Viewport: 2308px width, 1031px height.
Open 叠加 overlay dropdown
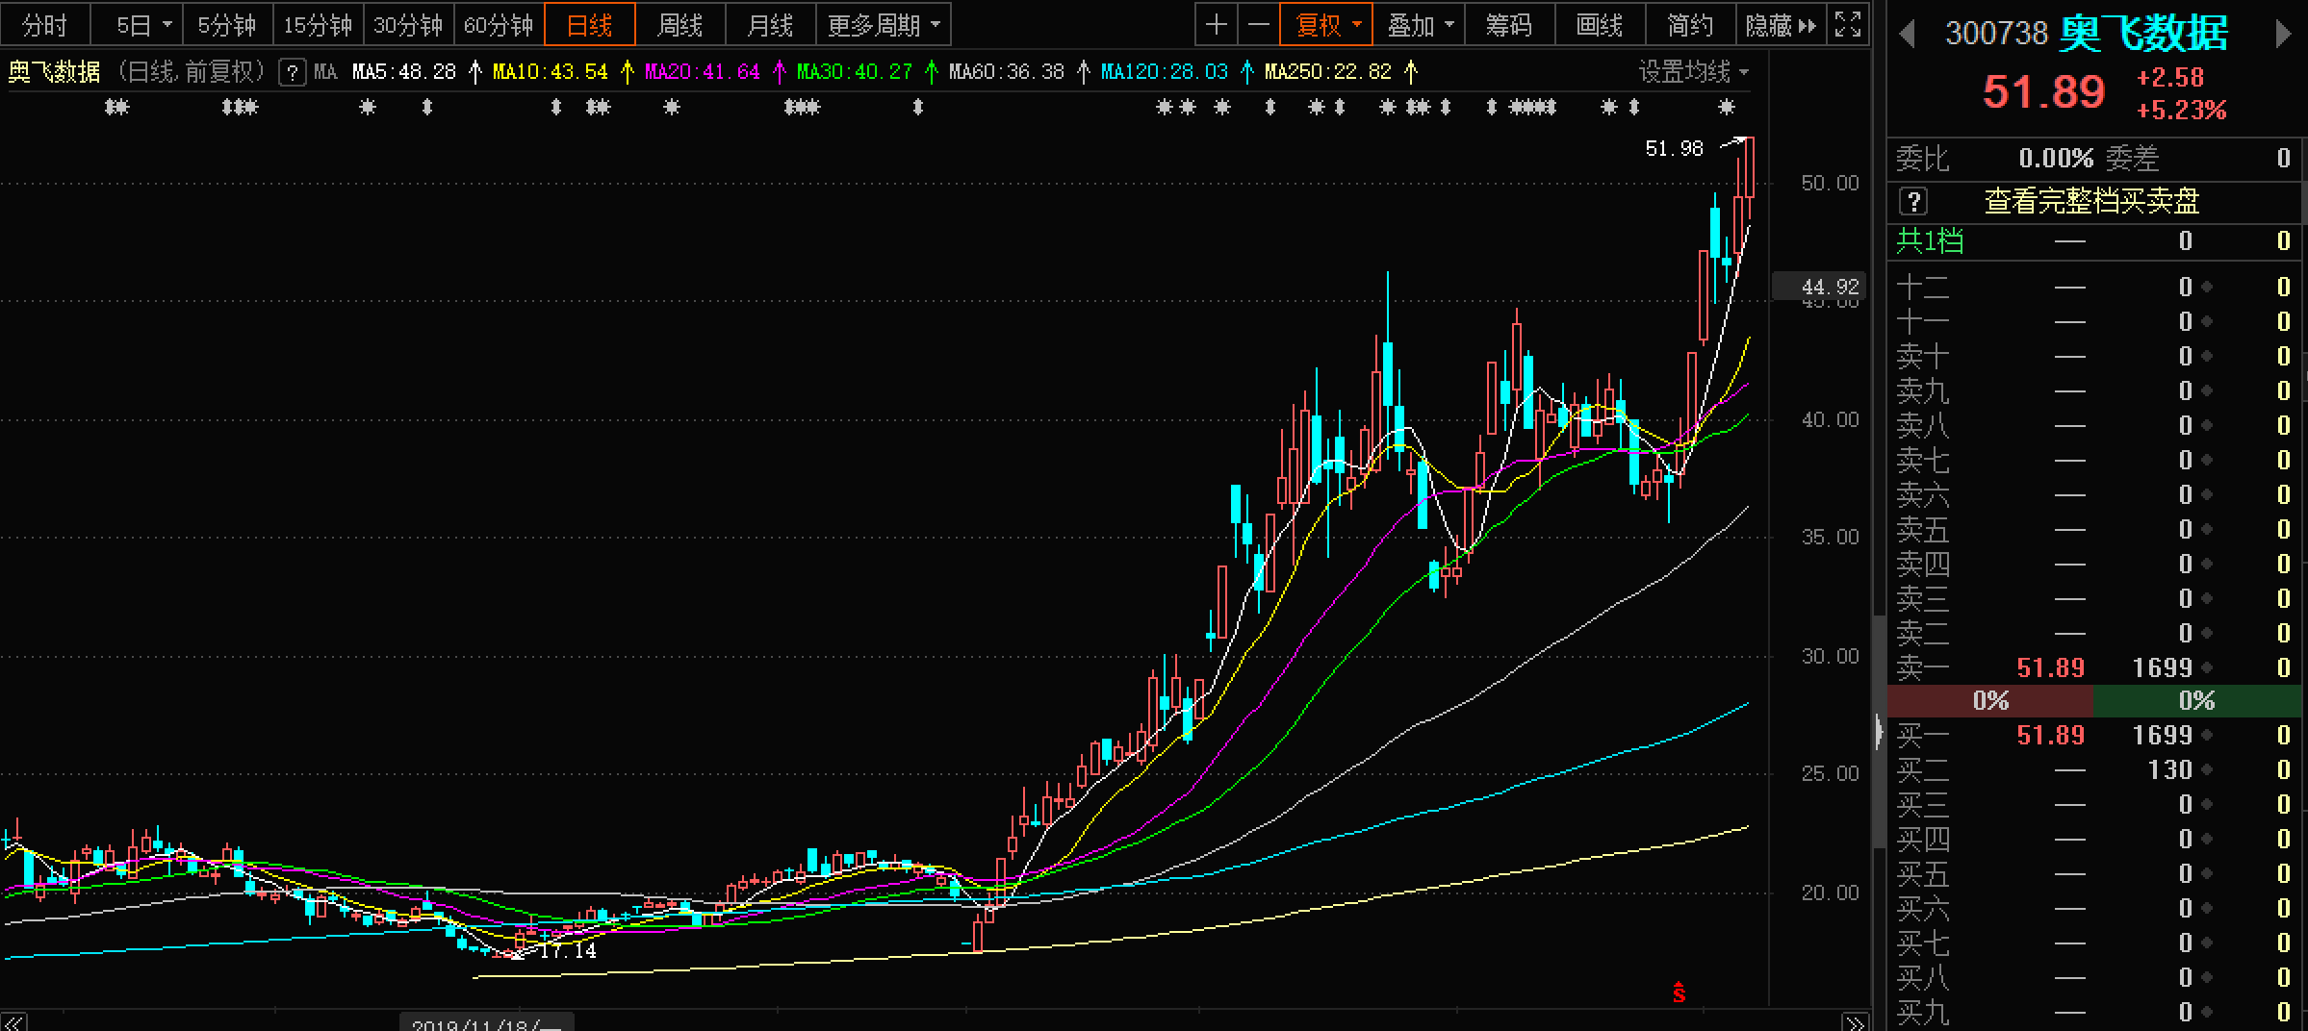click(x=1419, y=24)
